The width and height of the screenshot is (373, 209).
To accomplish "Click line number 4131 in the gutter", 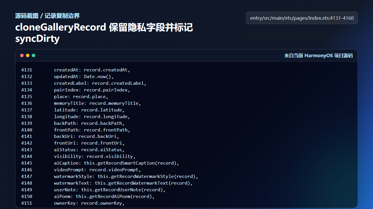I will point(27,70).
